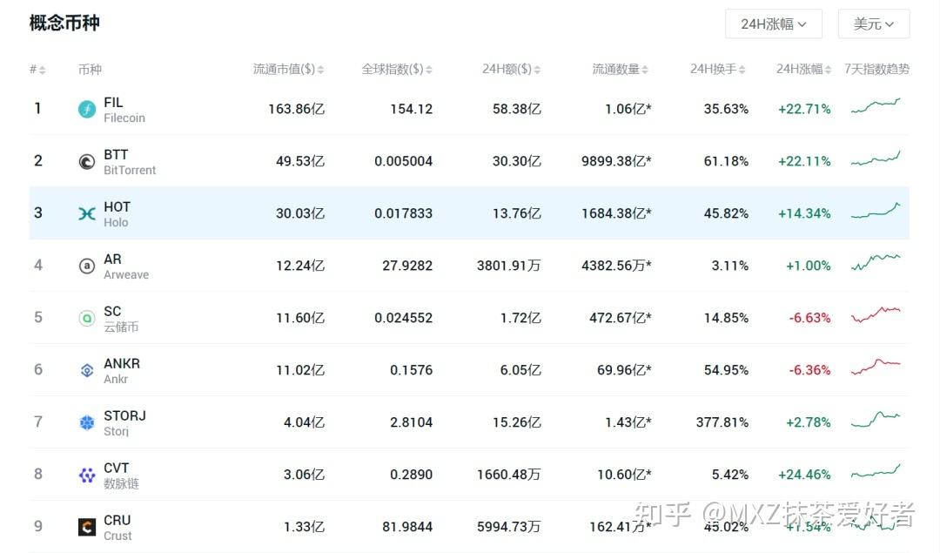
Task: Click HOT turnover 45.82%
Action: click(726, 213)
